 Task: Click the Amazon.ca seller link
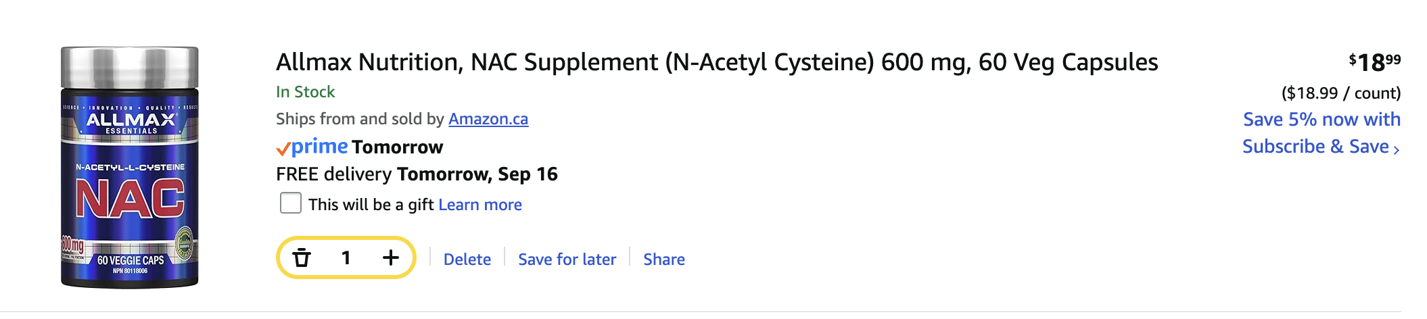point(488,119)
